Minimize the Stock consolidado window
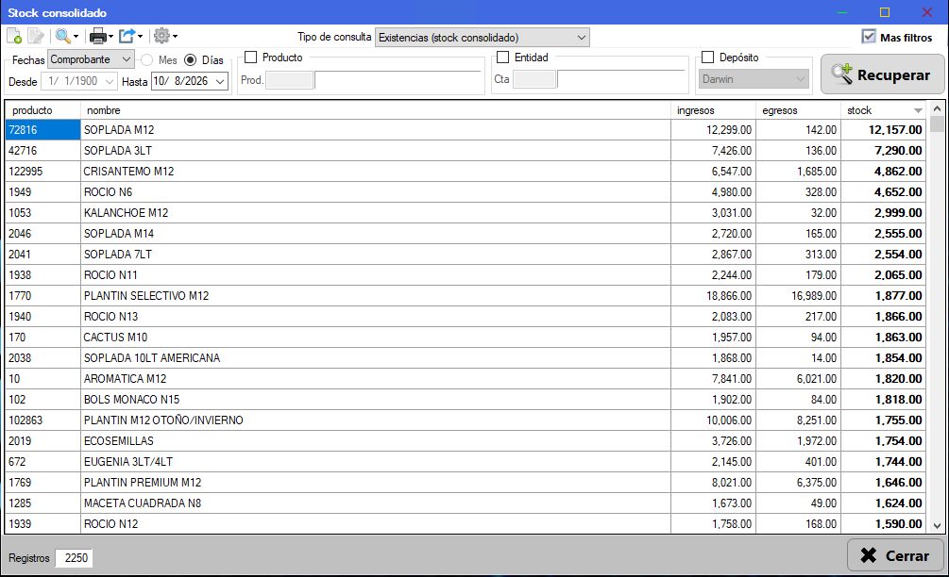Image resolution: width=949 pixels, height=577 pixels. coord(842,12)
